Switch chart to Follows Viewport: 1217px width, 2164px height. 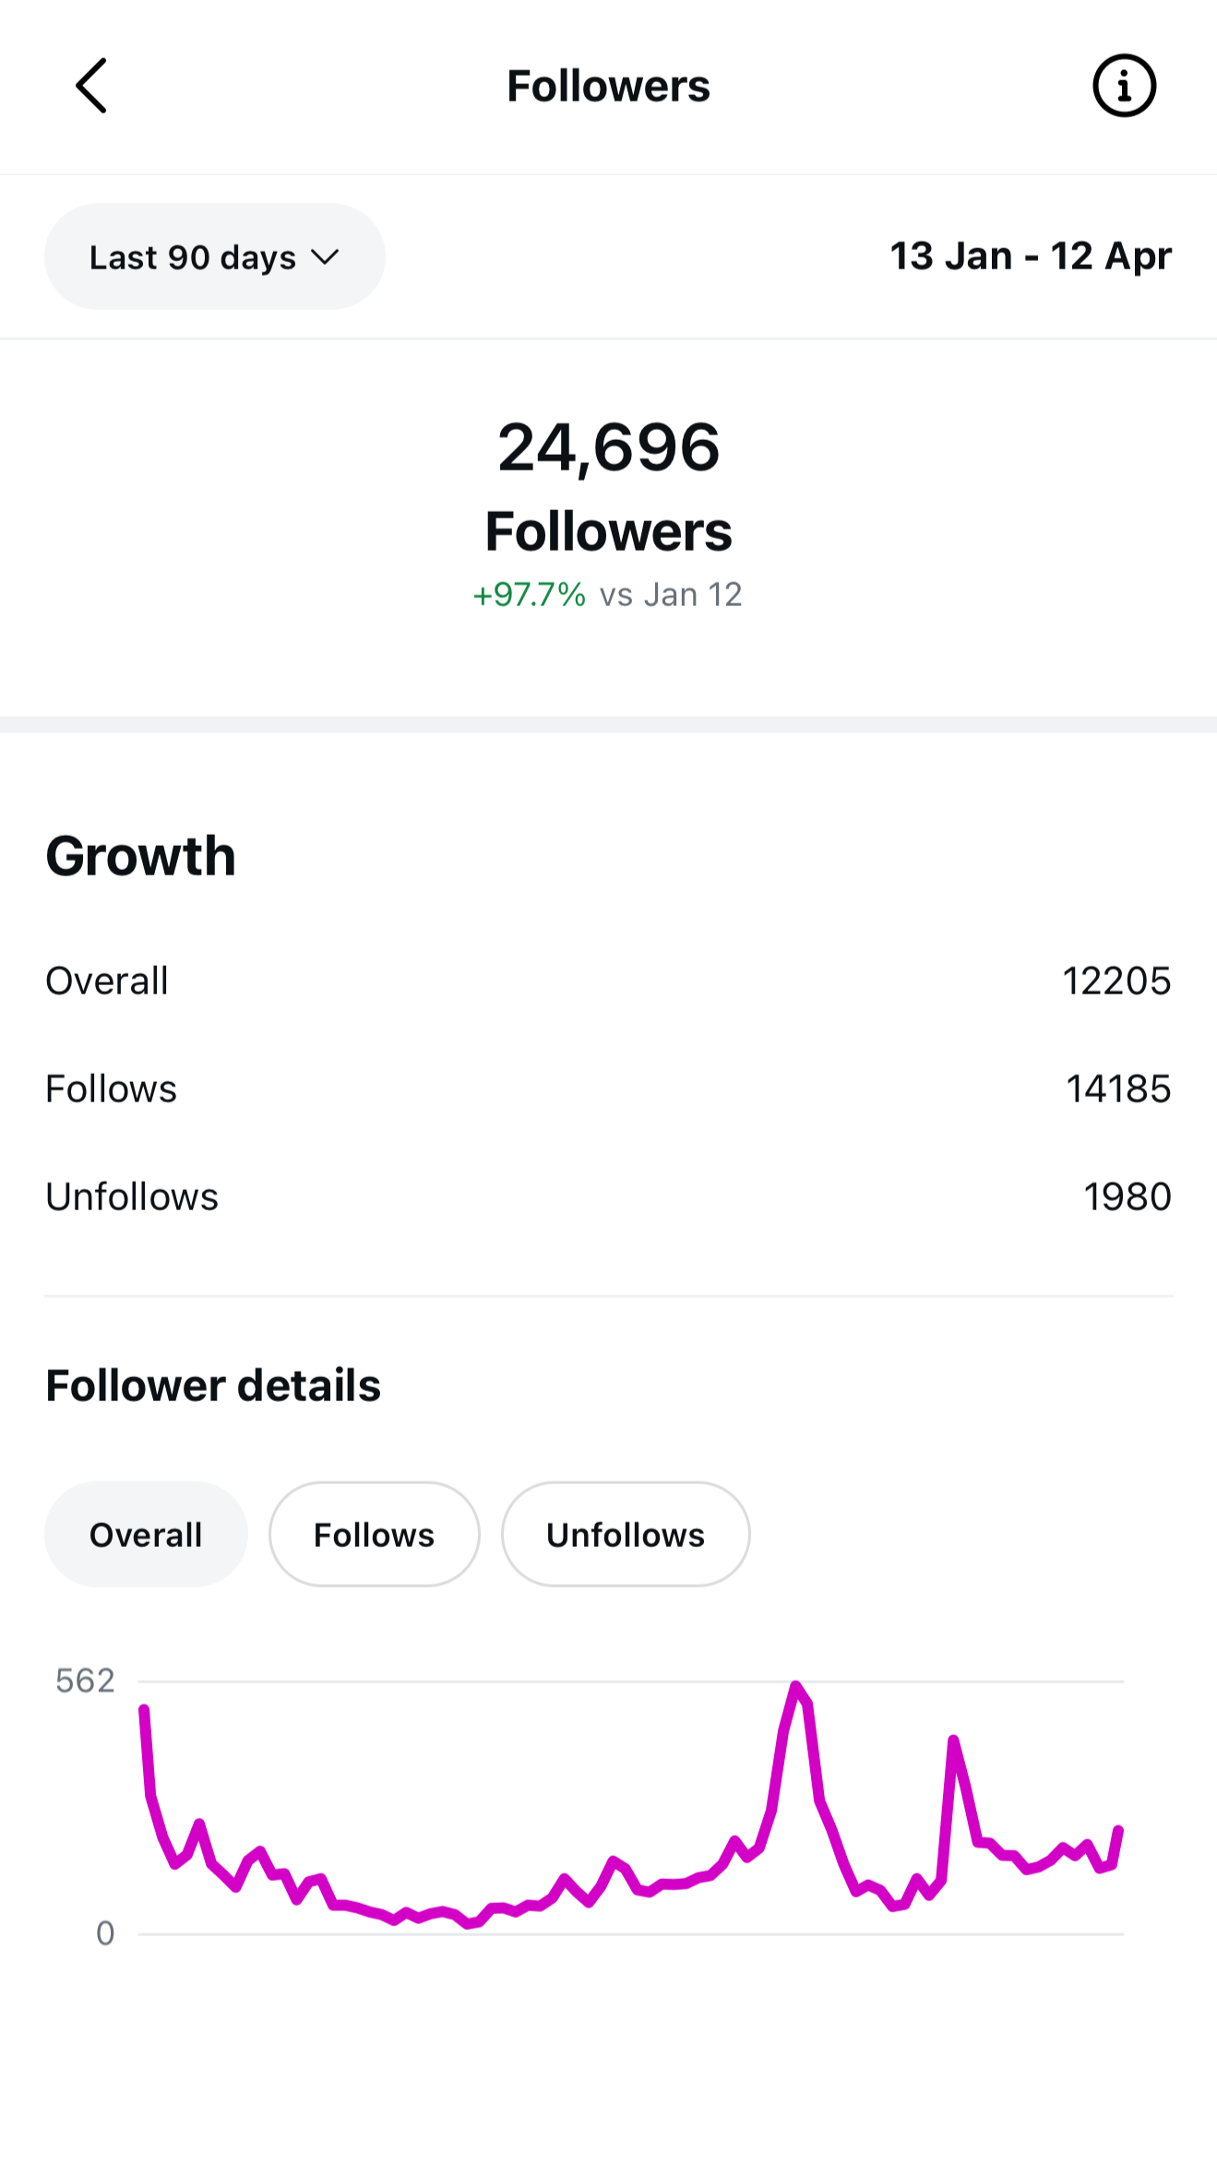pyautogui.click(x=374, y=1535)
